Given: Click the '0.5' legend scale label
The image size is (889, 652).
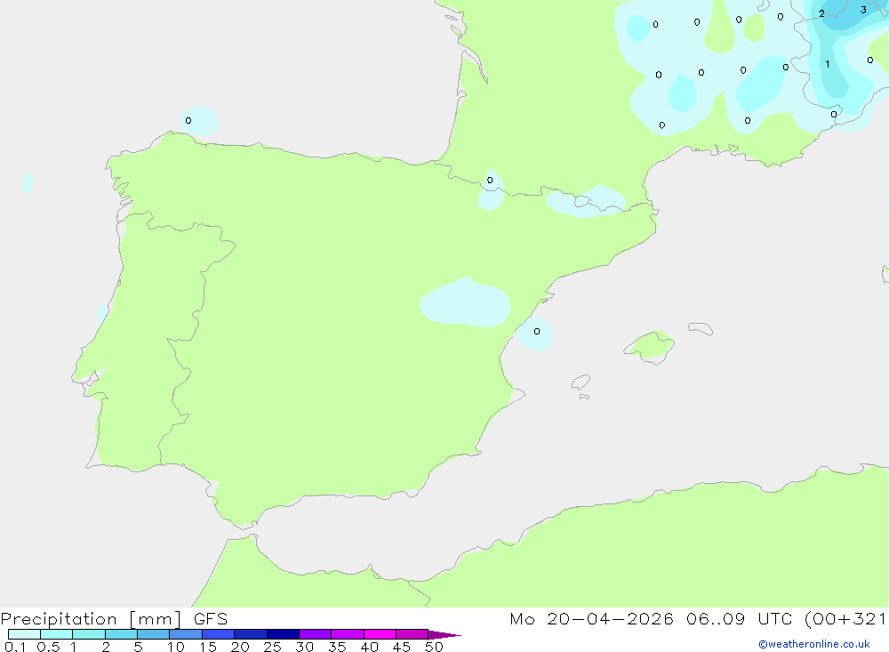Looking at the screenshot, I should tap(48, 647).
